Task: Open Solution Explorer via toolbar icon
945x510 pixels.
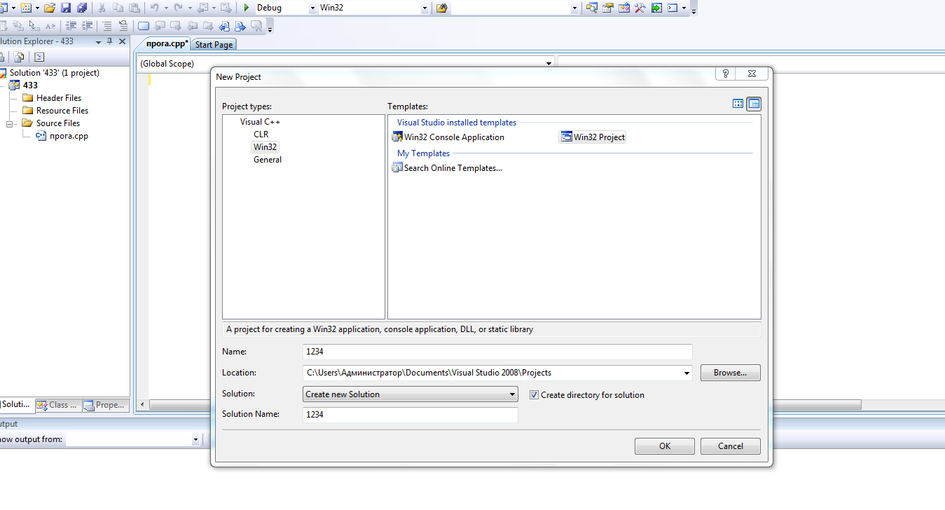Action: [592, 8]
